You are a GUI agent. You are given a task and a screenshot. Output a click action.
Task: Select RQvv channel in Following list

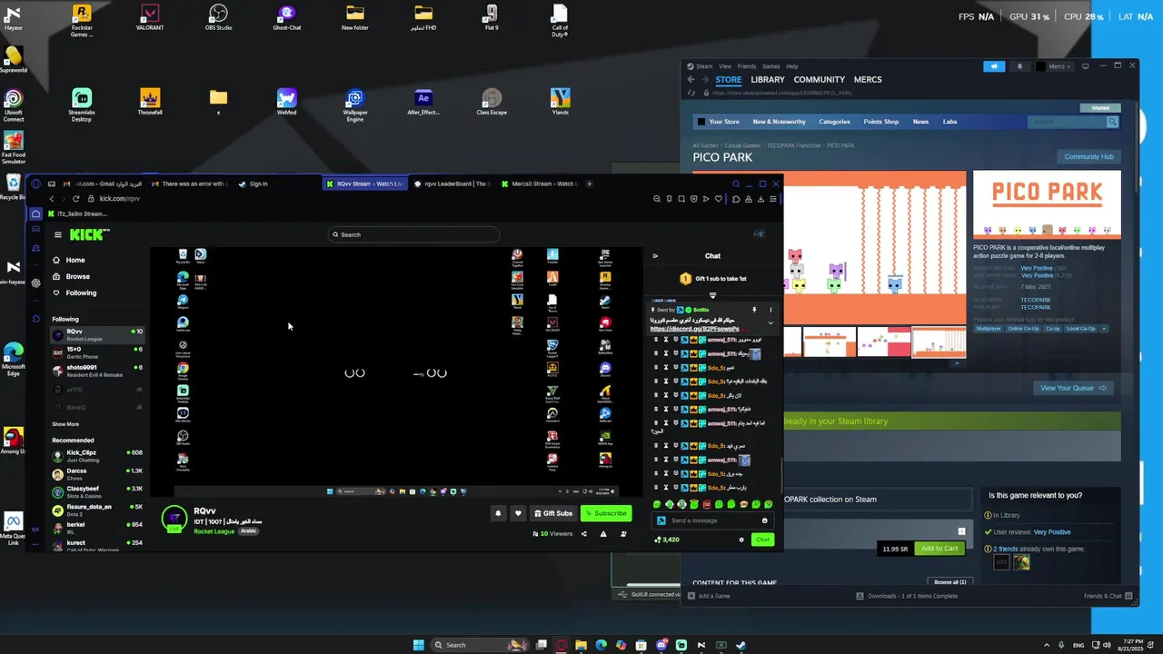point(97,334)
